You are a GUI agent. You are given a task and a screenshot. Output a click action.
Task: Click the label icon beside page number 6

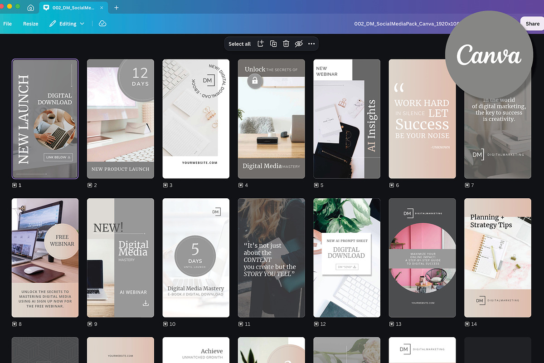(392, 185)
